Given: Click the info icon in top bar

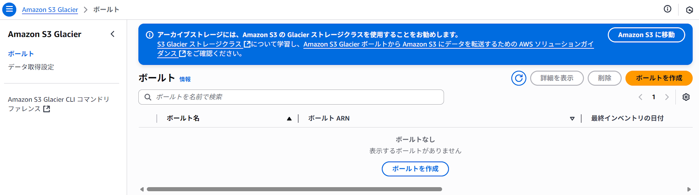Looking at the screenshot, I should (x=667, y=9).
